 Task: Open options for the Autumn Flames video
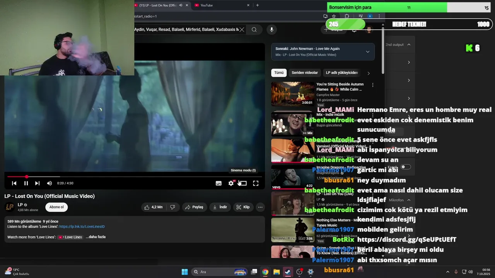(x=373, y=85)
